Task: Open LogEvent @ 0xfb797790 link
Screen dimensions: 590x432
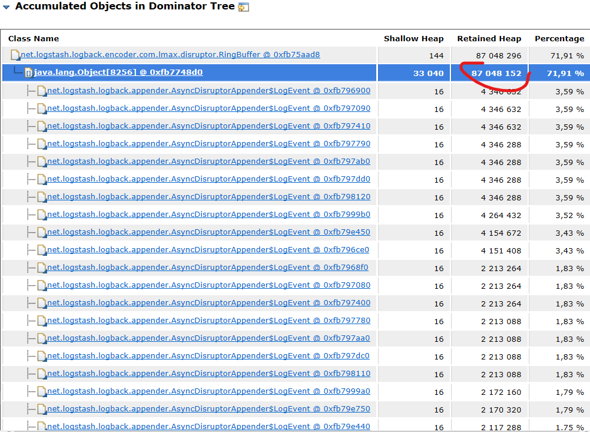Action: (209, 144)
